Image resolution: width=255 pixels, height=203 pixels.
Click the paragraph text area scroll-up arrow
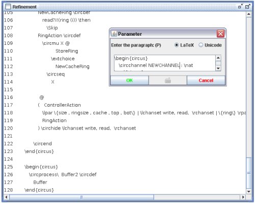(x=218, y=58)
